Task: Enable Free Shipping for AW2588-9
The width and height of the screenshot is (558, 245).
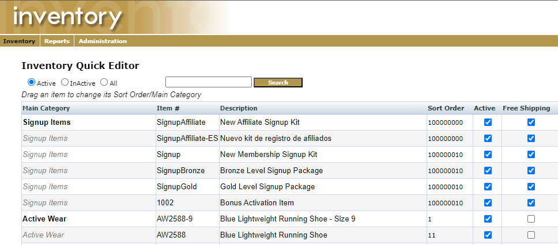Action: point(531,219)
